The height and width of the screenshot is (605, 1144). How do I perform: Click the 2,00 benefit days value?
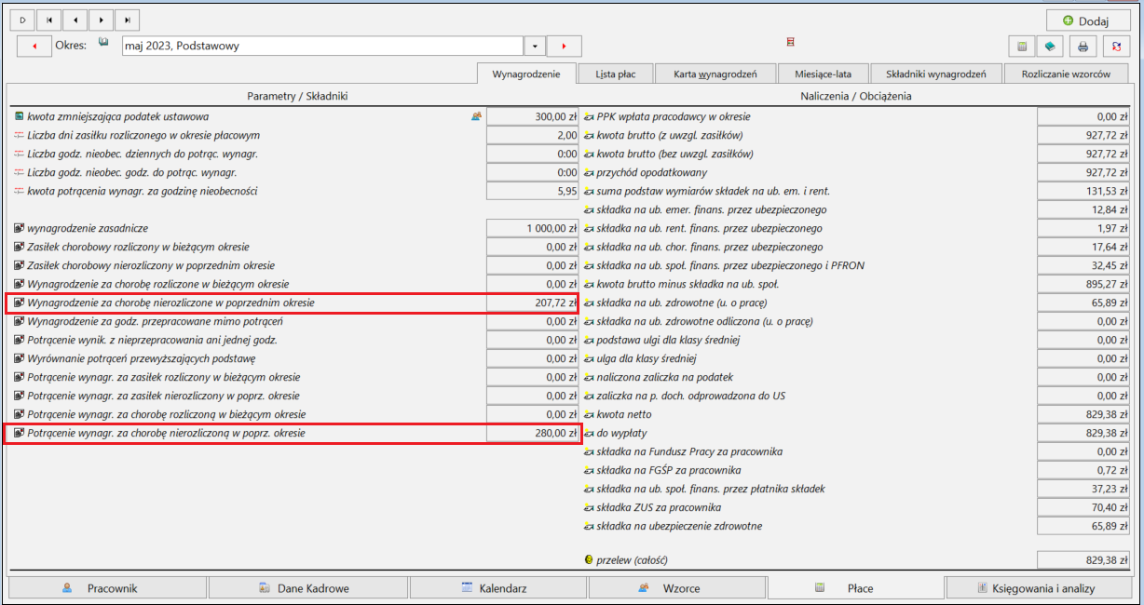(x=533, y=135)
